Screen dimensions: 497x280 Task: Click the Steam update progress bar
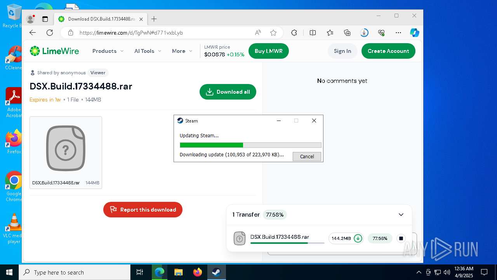pos(250,145)
